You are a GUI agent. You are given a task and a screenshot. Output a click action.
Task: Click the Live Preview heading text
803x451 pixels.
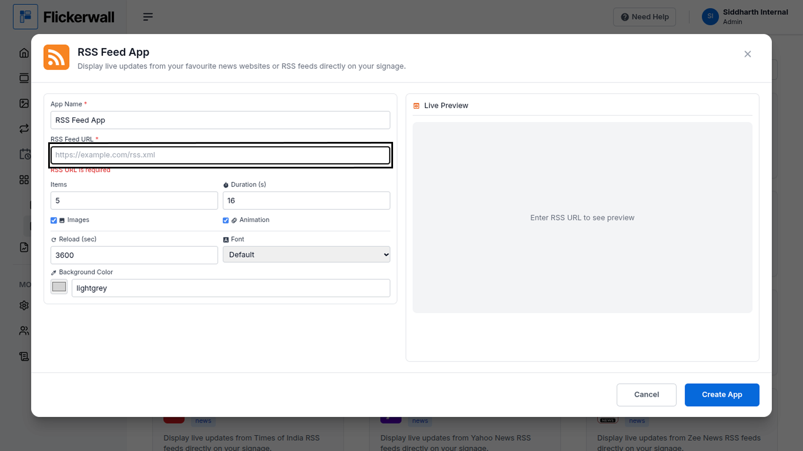point(446,106)
